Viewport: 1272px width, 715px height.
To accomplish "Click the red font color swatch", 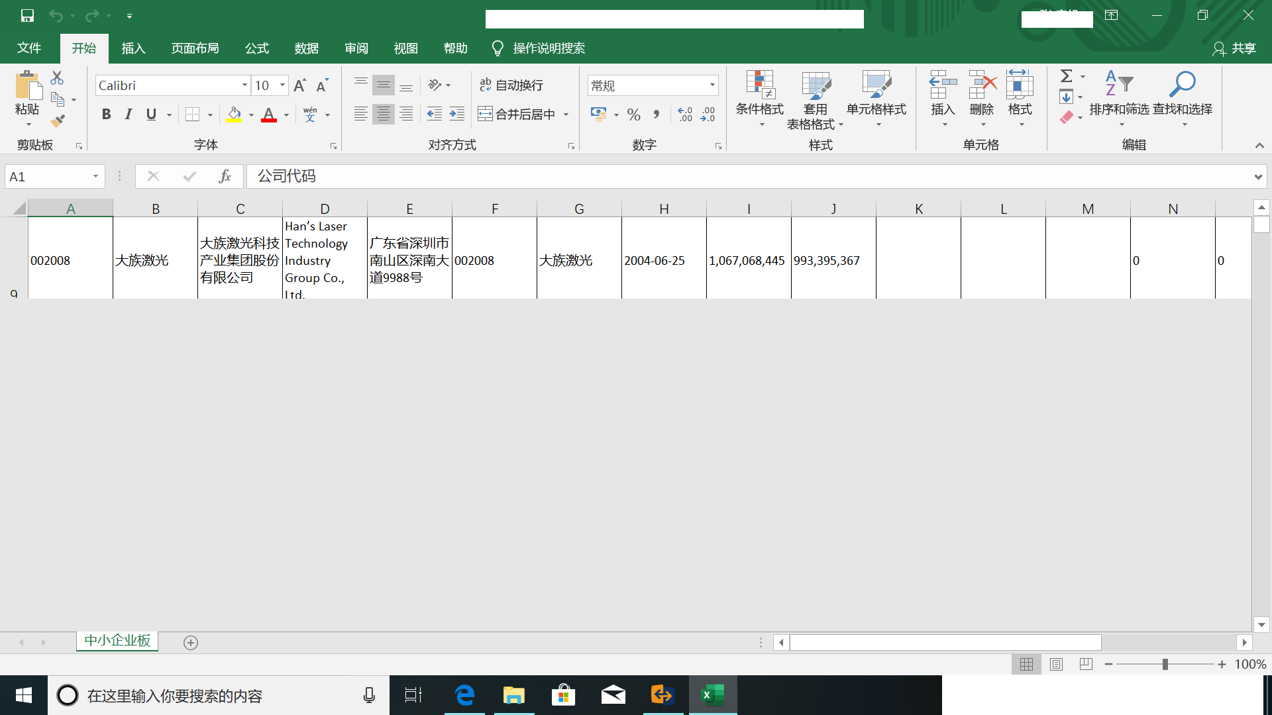I will [x=269, y=115].
